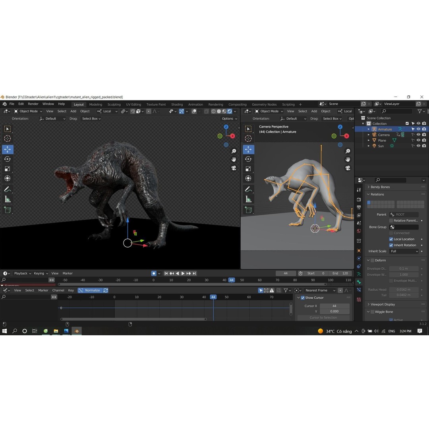Viewport: 429px width, 429px height.
Task: Select the Rotate tool in left viewport
Action: click(x=8, y=159)
